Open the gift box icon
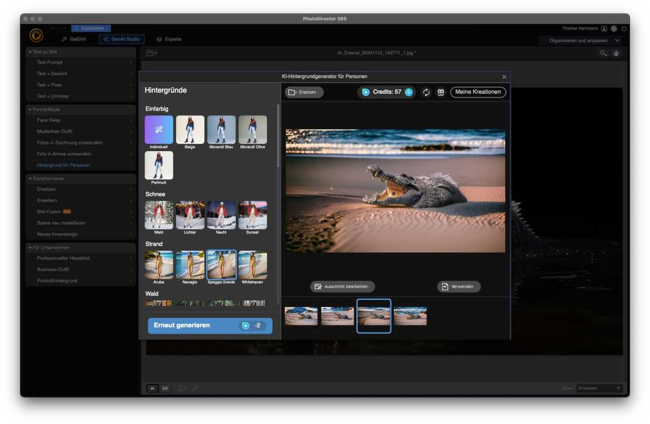650x424 pixels. pos(441,92)
